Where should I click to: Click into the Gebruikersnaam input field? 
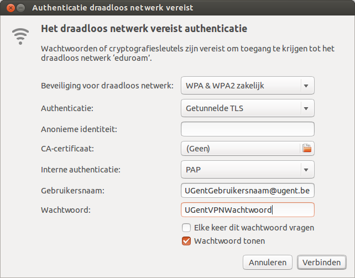click(247, 190)
